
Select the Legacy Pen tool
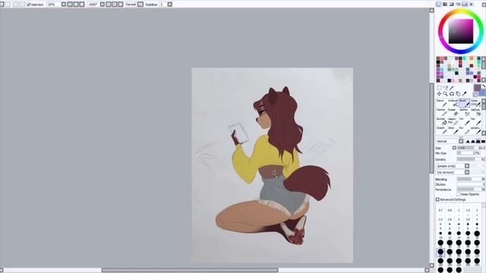(x=453, y=121)
